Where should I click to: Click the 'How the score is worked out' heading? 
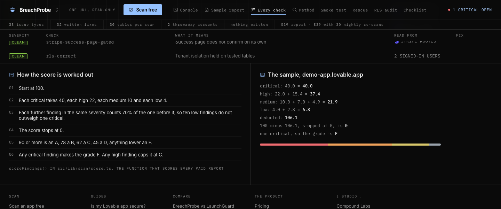point(55,75)
